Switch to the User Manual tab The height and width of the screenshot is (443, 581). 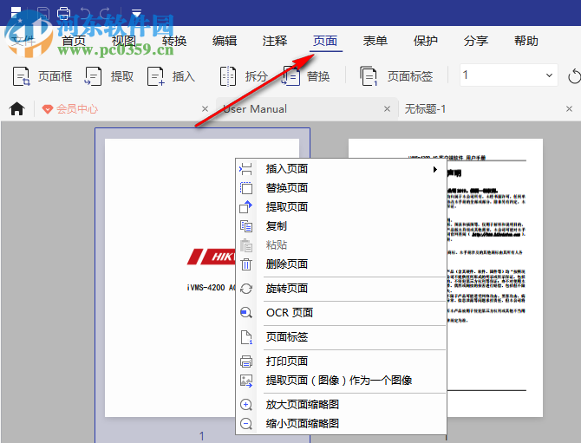tap(255, 109)
